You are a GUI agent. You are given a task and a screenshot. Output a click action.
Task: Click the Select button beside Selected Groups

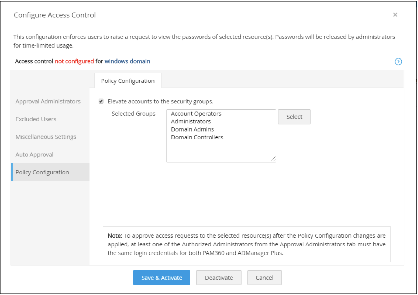294,117
